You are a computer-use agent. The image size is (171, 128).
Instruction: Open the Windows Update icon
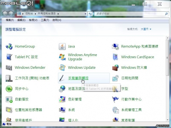[62, 67]
